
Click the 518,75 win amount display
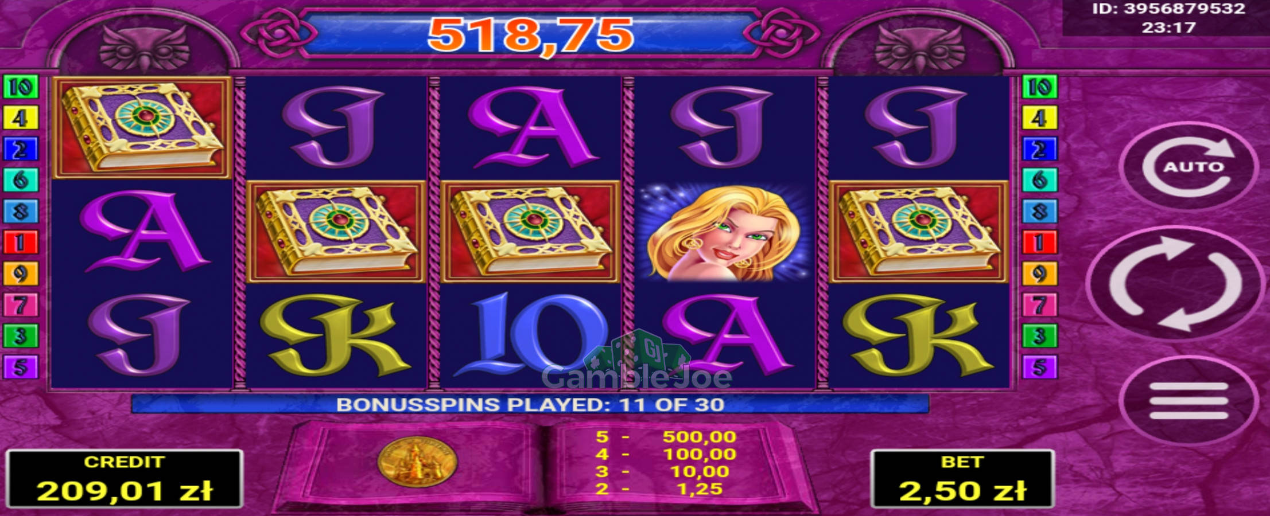pyautogui.click(x=530, y=35)
